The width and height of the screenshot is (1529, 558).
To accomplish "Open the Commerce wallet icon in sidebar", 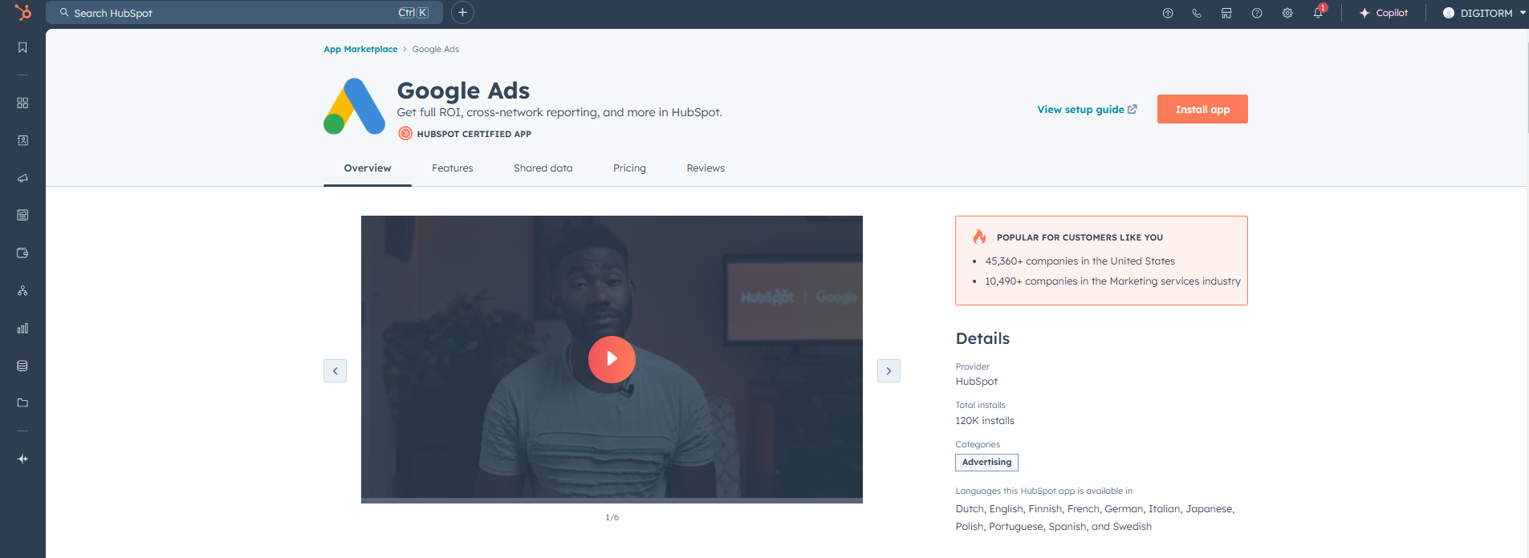I will tap(22, 253).
